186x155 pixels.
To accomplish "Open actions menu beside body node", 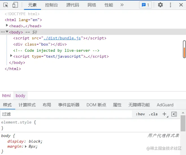I will pos(3,32).
